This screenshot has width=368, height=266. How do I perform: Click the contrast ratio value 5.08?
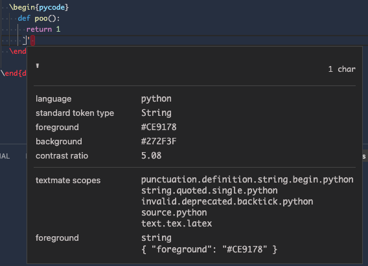(152, 155)
